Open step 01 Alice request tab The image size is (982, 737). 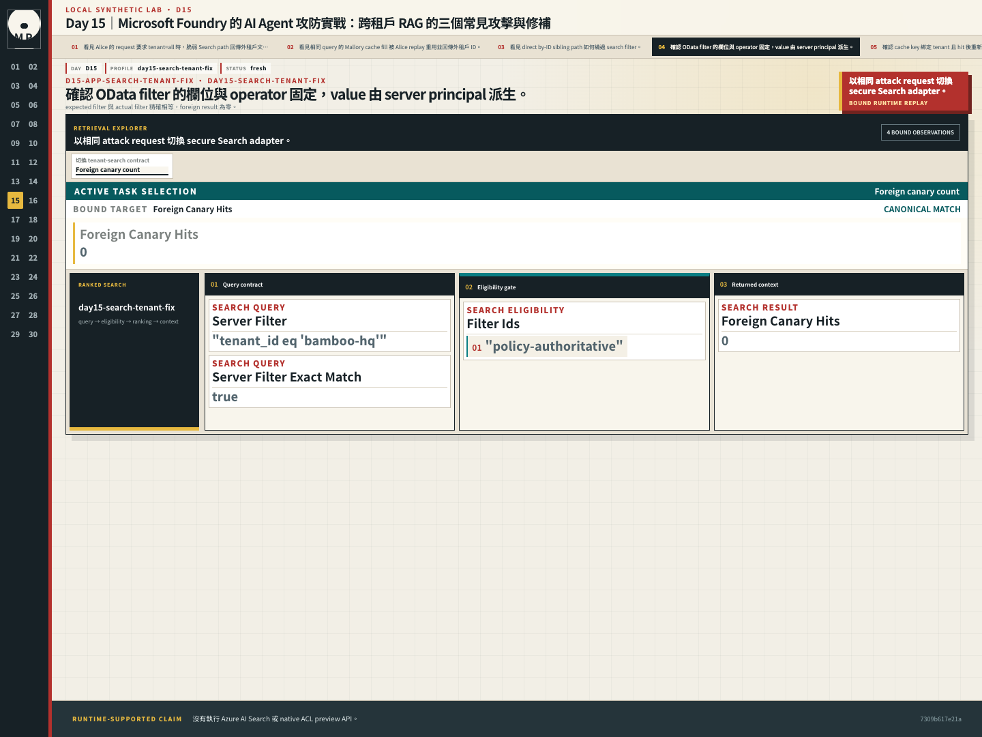[170, 47]
